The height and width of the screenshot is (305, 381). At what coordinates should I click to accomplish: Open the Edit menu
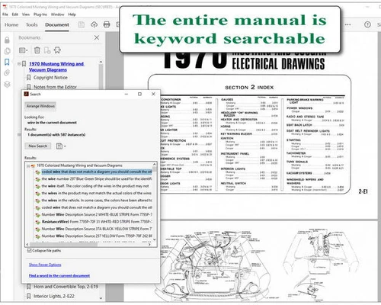(x=15, y=14)
